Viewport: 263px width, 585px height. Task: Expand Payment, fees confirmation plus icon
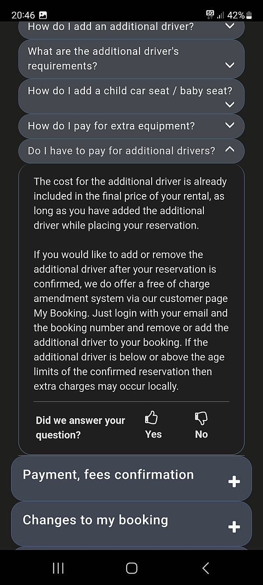click(234, 482)
